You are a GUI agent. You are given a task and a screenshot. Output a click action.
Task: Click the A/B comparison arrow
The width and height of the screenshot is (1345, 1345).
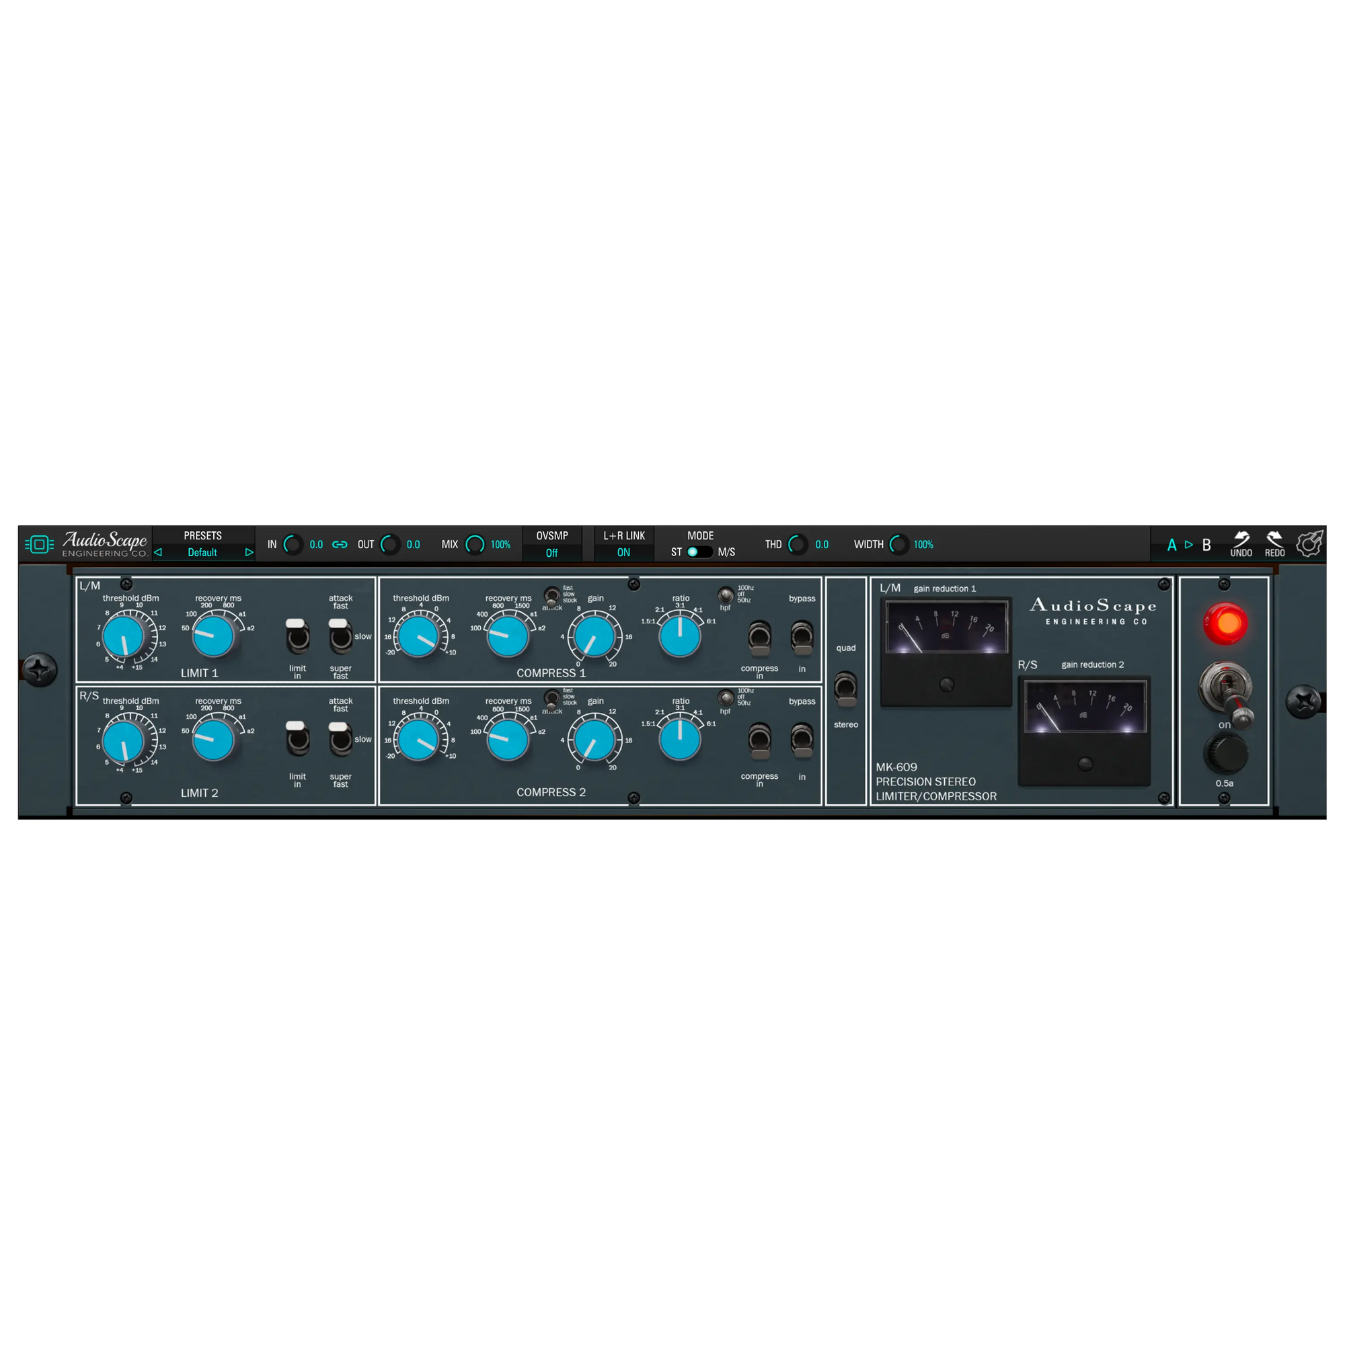point(1189,545)
